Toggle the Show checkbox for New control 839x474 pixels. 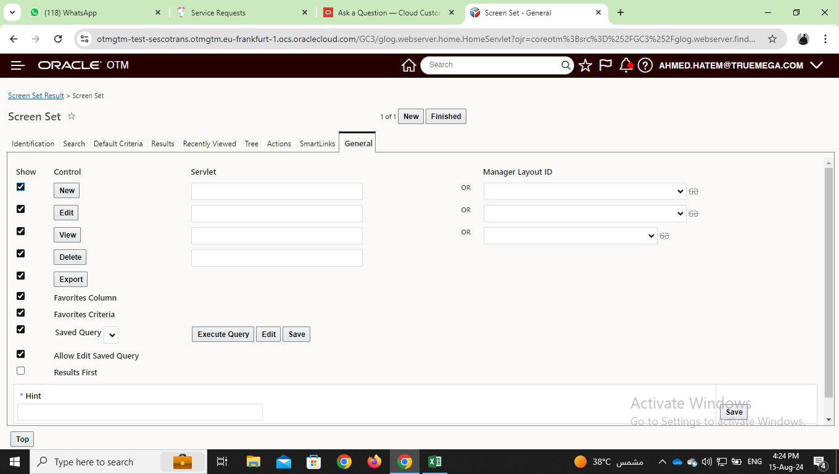(x=21, y=186)
